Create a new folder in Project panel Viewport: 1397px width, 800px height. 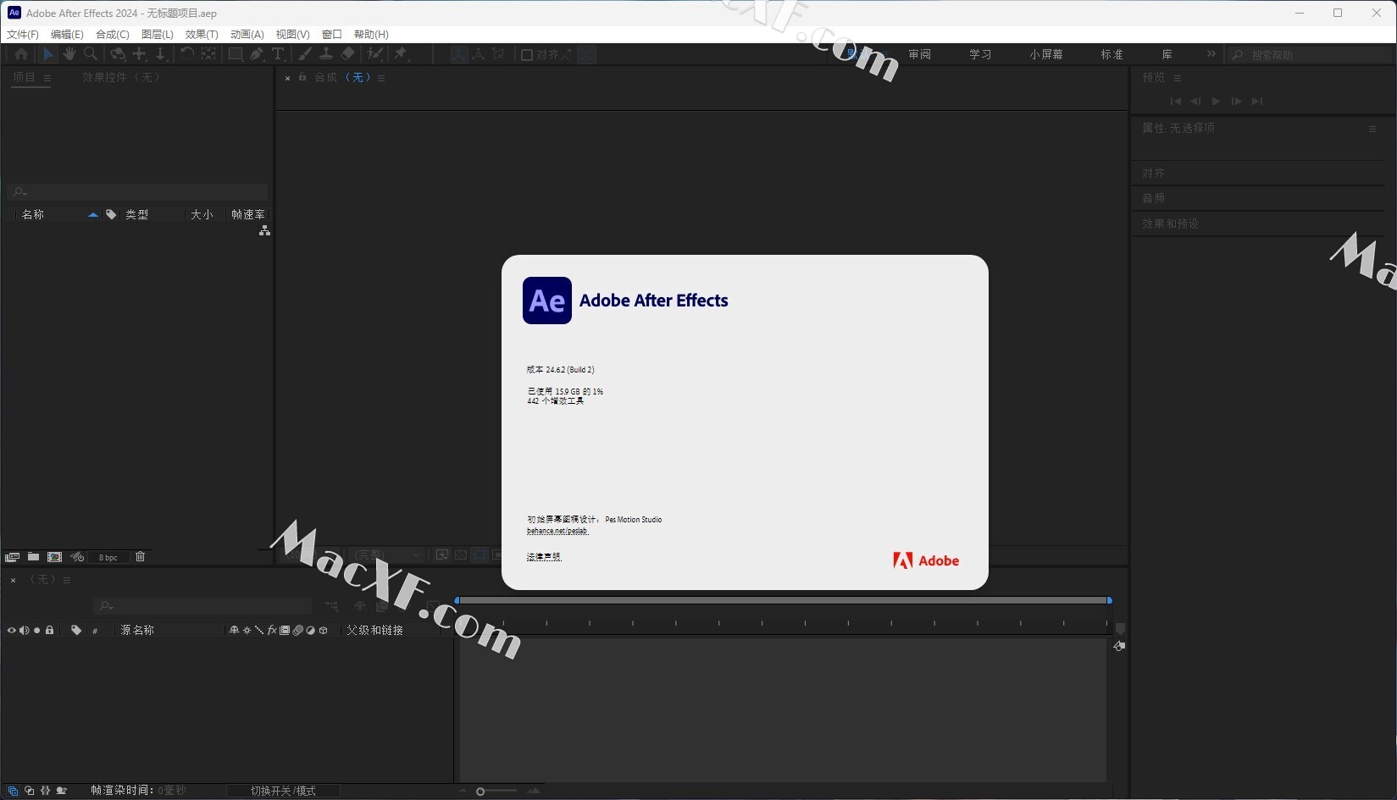(33, 557)
